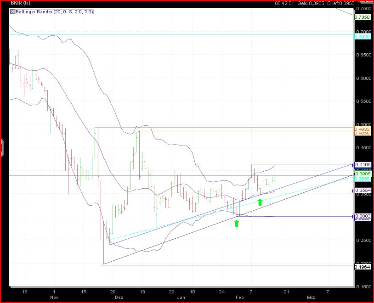Click the Geld:0,3905 bid quote
The width and height of the screenshot is (374, 303).
click(x=311, y=3)
